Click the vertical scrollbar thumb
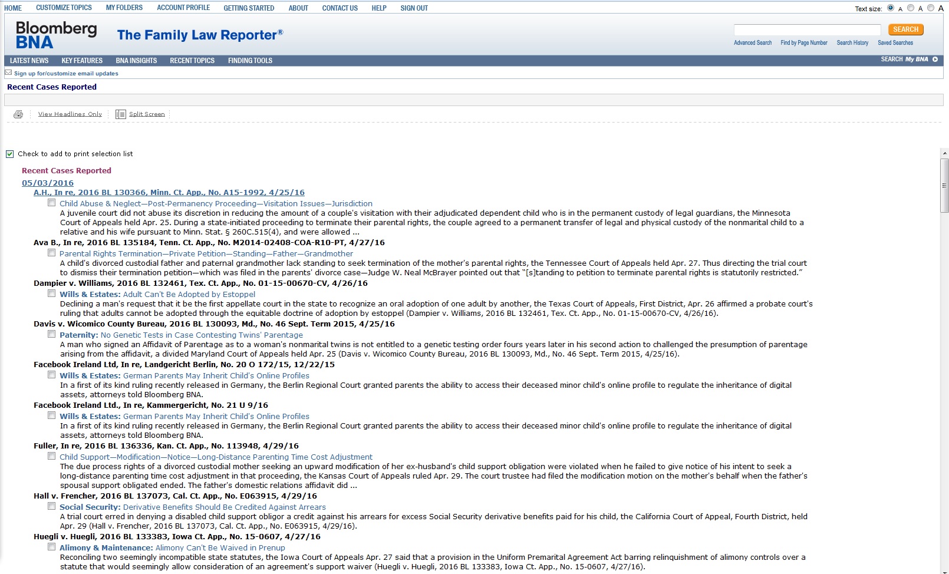949x574 pixels. click(944, 185)
